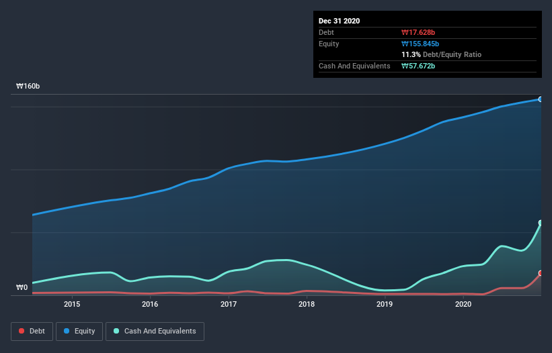Click the Equity label in tooltip
The width and height of the screenshot is (552, 353).
click(x=329, y=44)
